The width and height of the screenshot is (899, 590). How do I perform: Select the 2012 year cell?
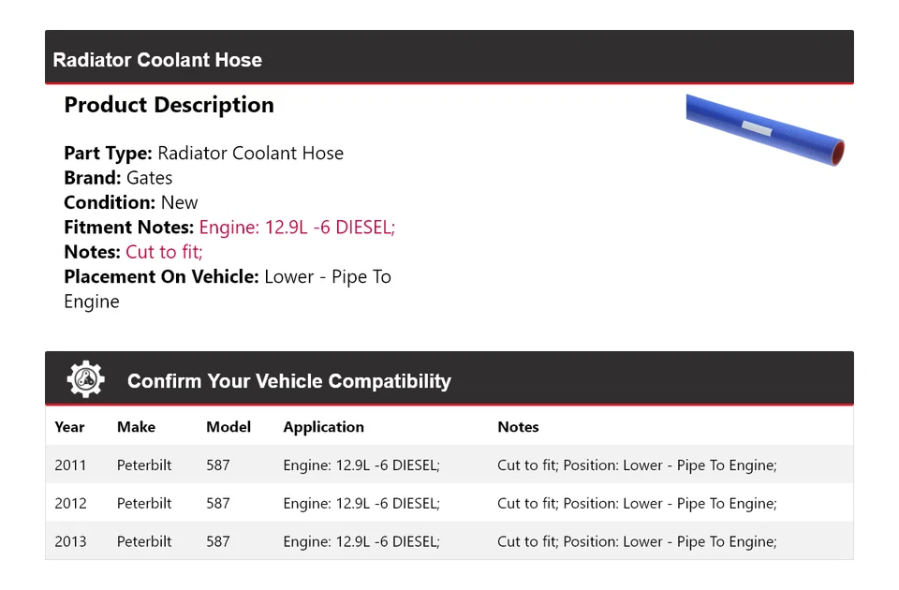[70, 504]
